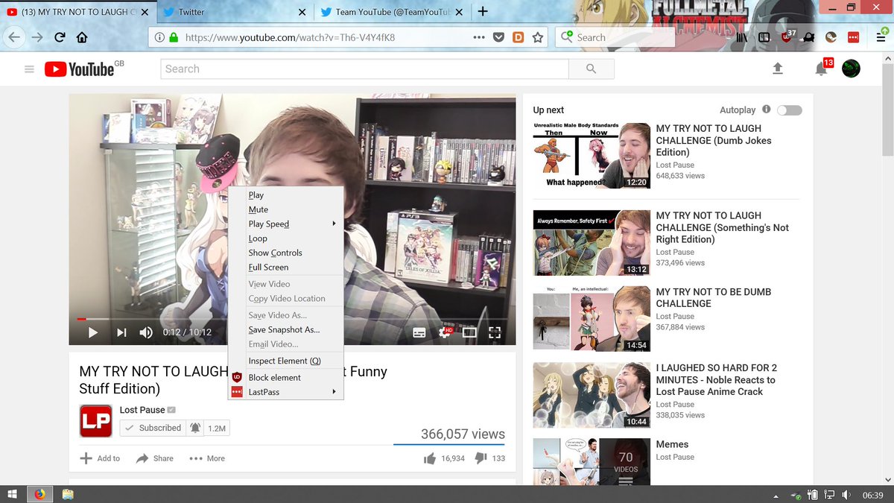Open the More actions menu below video
Screen dimensions: 894x503
click(x=207, y=458)
